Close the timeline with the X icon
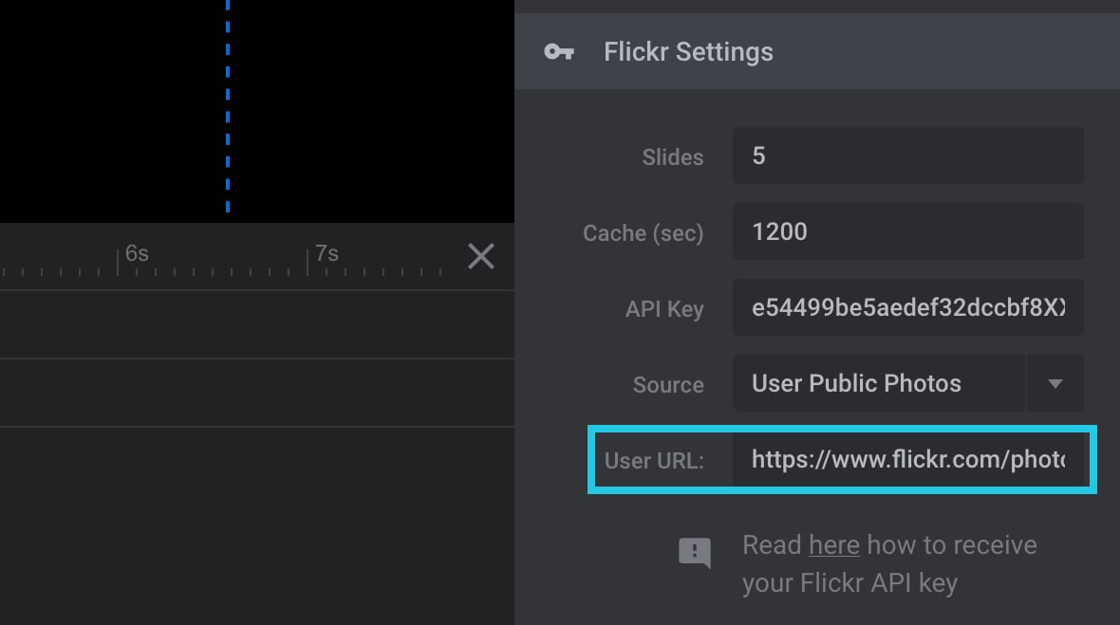1120x625 pixels. pos(480,255)
